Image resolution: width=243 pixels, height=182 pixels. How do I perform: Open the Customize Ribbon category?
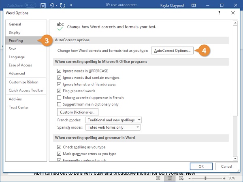pos(26,82)
